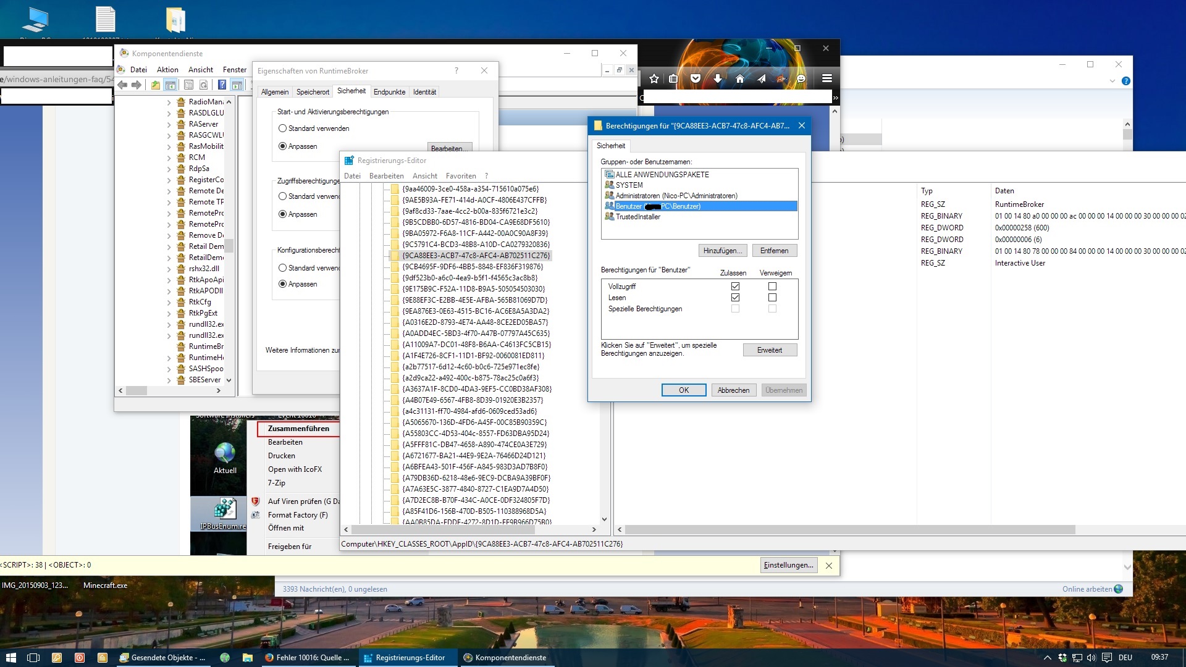Viewport: 1186px width, 667px height.
Task: Select Standard verwenden under Start- und Aktivierungsberechtigungen
Action: (282, 128)
